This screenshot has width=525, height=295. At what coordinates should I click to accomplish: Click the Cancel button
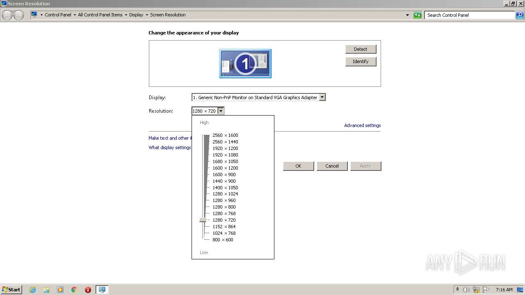tap(332, 166)
